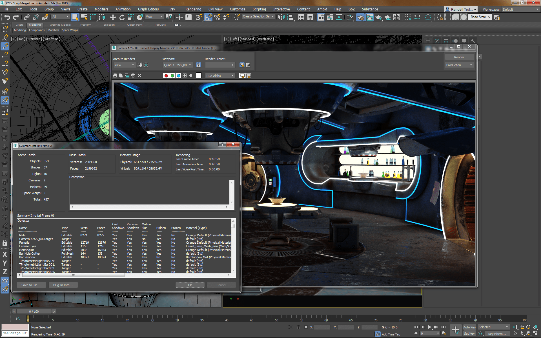Open the Area to Render dropdown
The image size is (541, 338).
(x=124, y=65)
